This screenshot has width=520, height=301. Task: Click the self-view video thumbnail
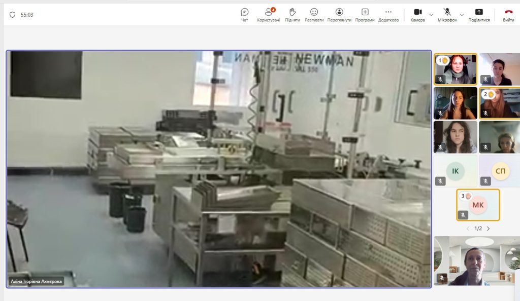click(477, 260)
